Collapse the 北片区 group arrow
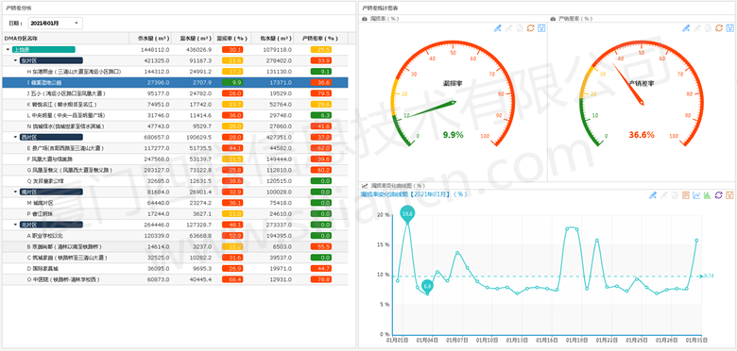This screenshot has height=351, width=737. pyautogui.click(x=15, y=225)
